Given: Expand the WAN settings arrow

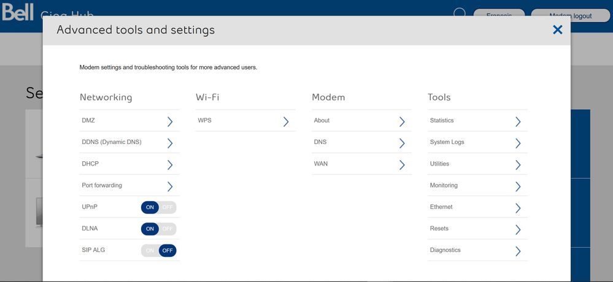Looking at the screenshot, I should coord(402,164).
